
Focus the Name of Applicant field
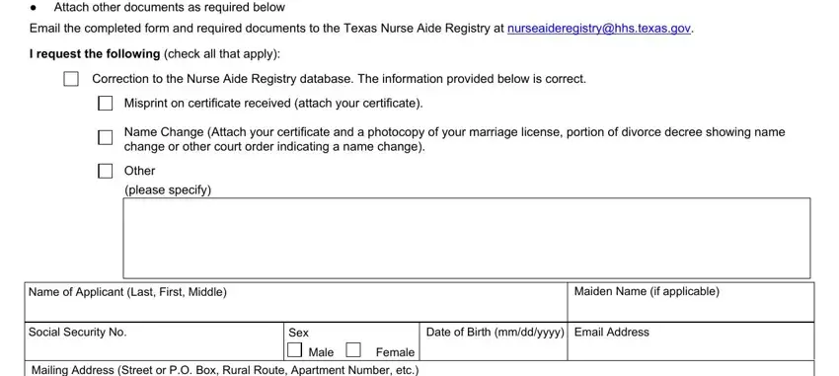(296, 302)
